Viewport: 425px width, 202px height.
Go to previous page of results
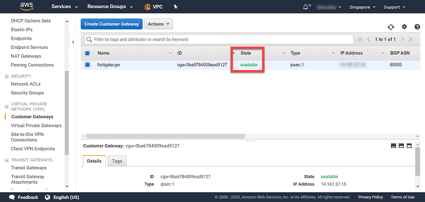368,39
